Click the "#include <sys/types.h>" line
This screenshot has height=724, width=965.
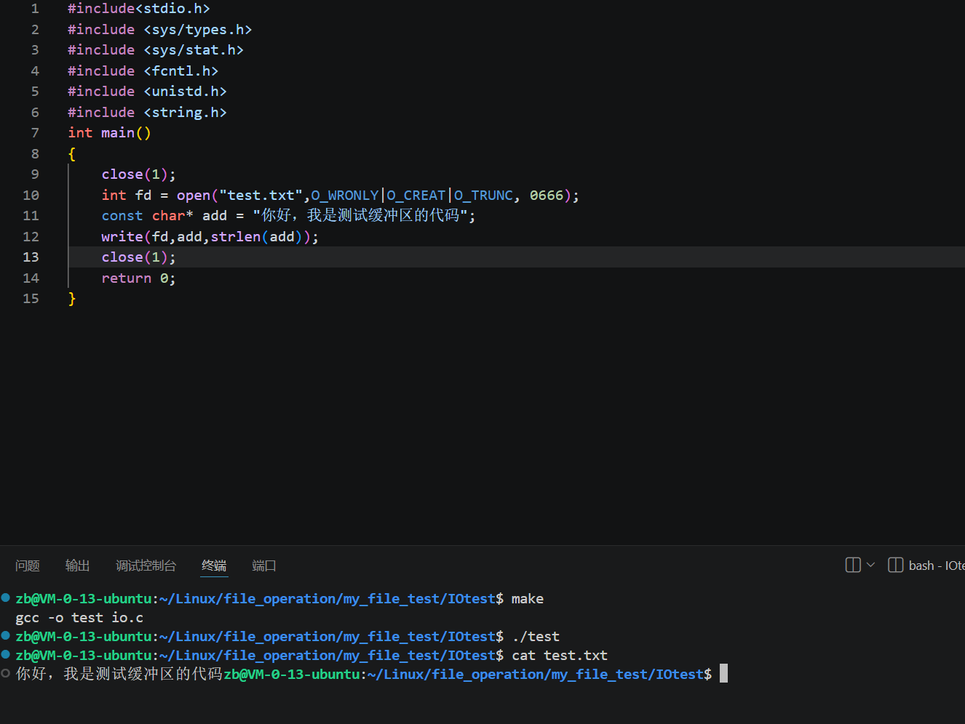click(x=160, y=30)
